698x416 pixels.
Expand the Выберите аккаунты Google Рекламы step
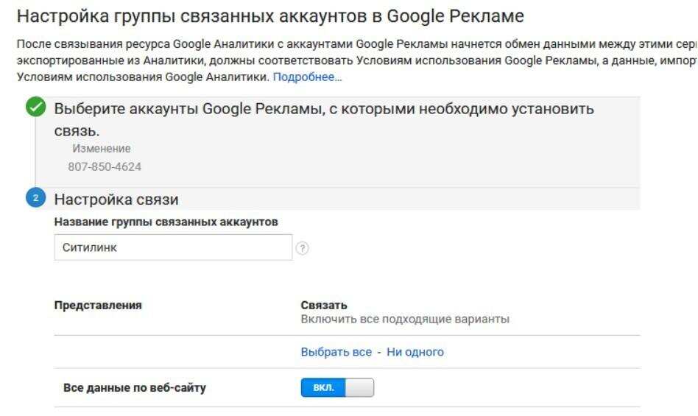(324, 110)
